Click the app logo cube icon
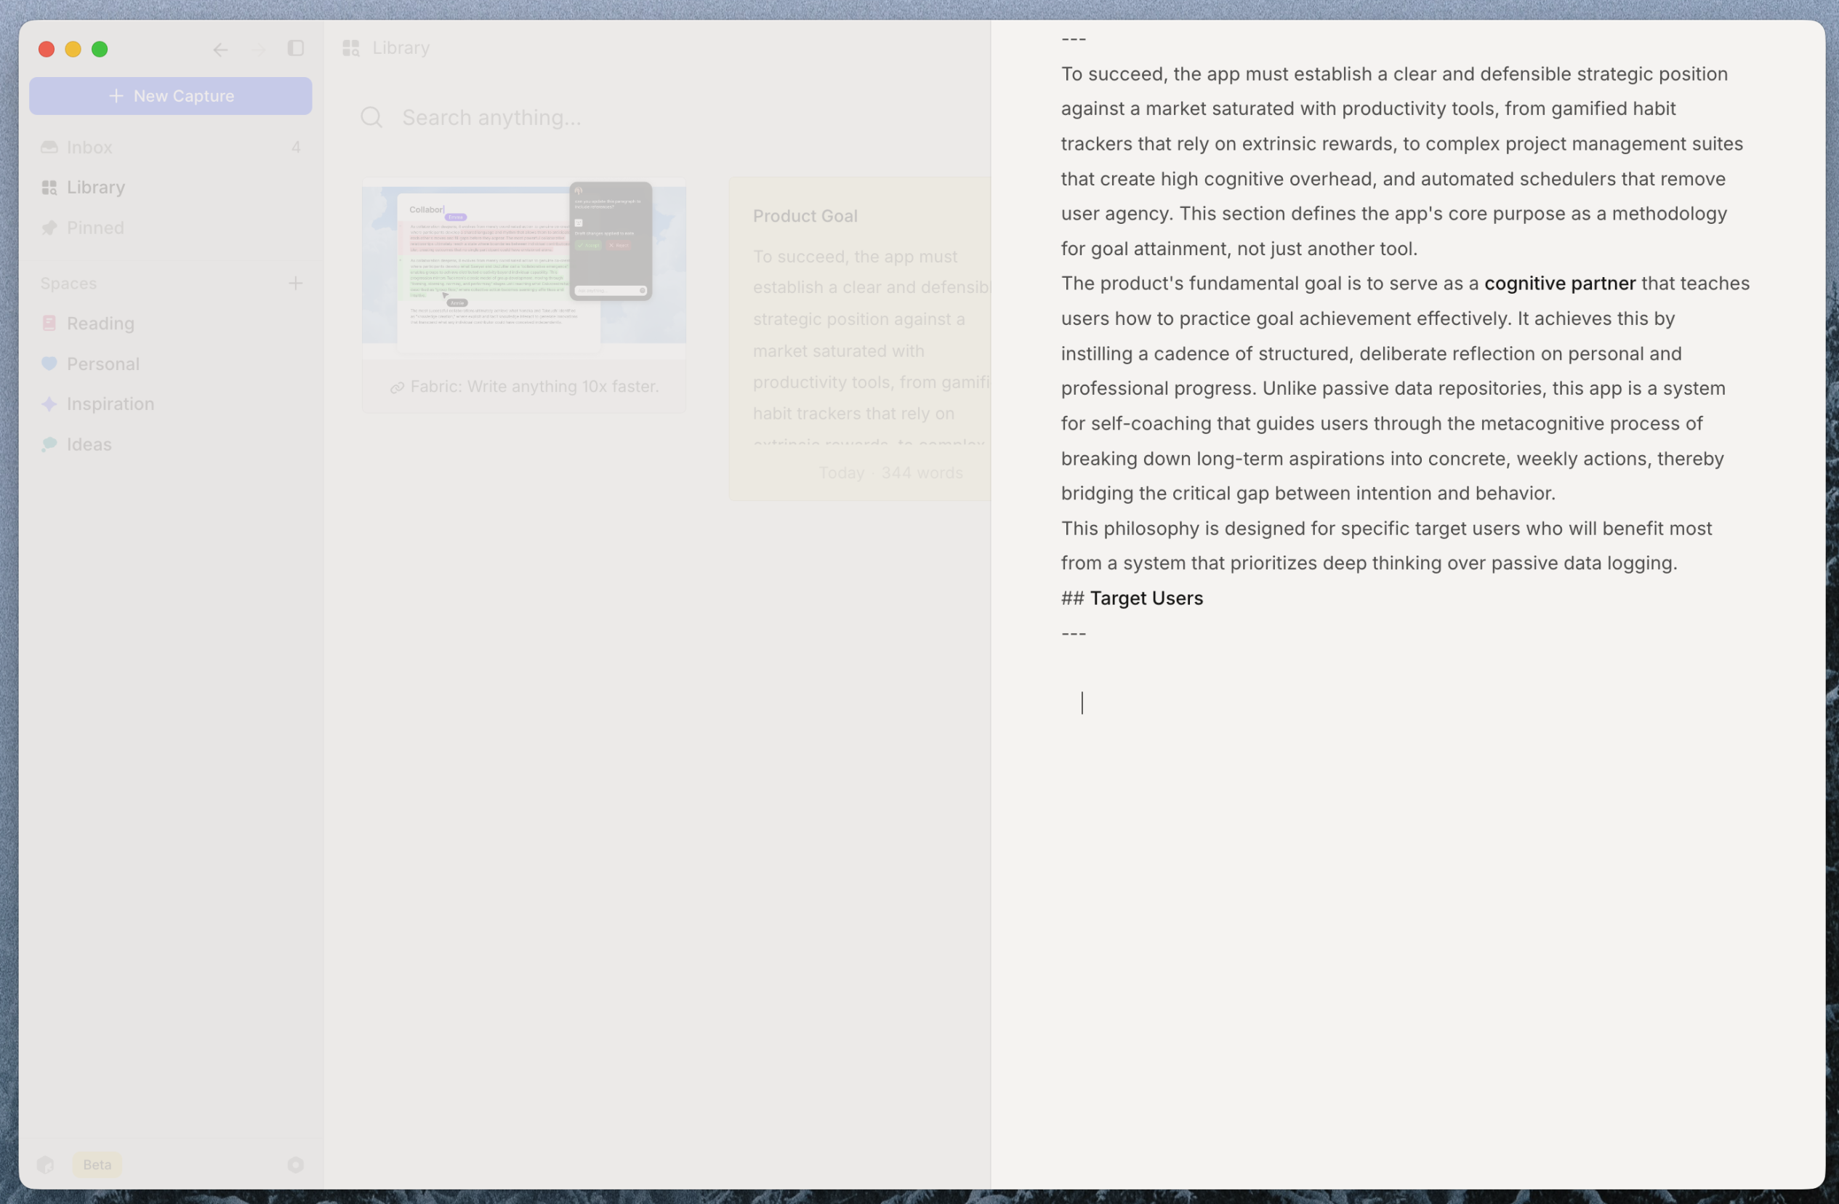This screenshot has width=1839, height=1204. [x=46, y=1165]
